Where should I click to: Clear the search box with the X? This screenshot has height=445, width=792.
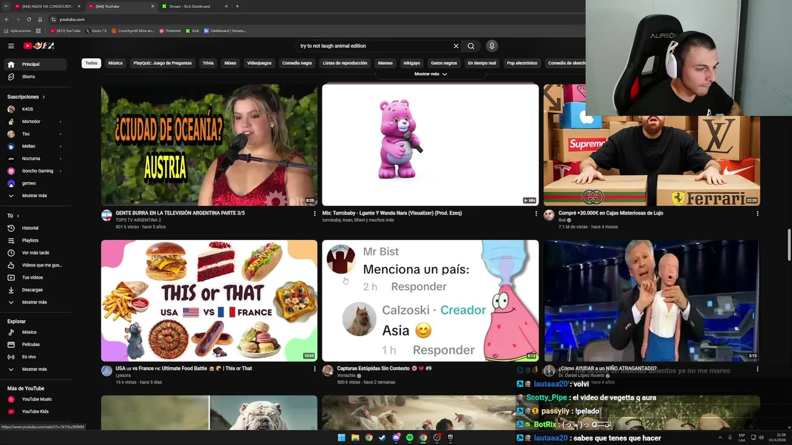pyautogui.click(x=456, y=46)
